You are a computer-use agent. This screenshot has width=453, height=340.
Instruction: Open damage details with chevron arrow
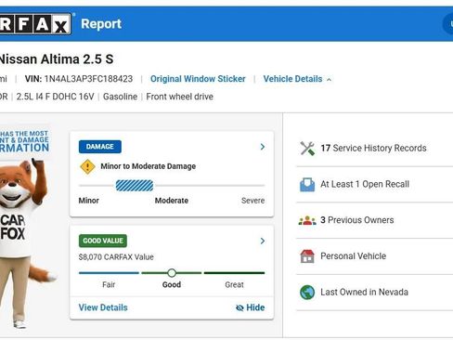(263, 147)
